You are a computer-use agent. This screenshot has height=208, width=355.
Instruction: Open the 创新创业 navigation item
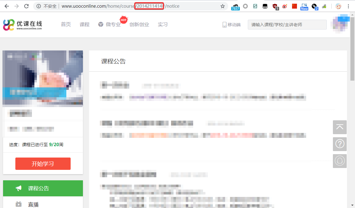coord(139,24)
